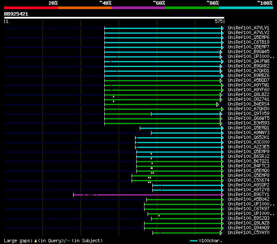Click the cyan ~100% identity legend segment

(246, 8)
